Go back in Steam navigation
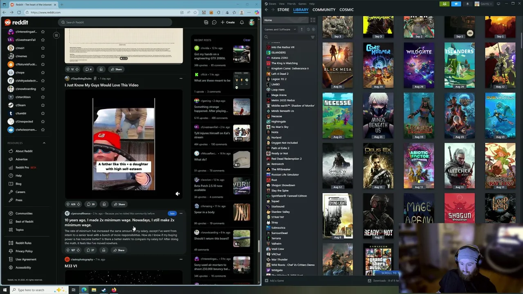 [x=266, y=10]
